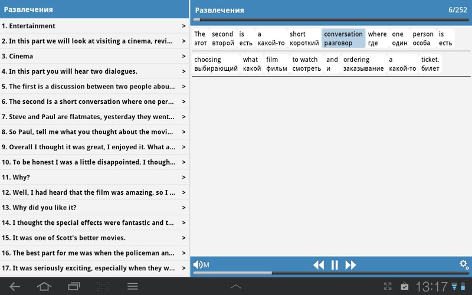The width and height of the screenshot is (472, 295).
Task: Select sentence 2 'In this part we will look'
Action: [94, 41]
